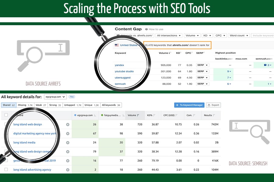The image size is (274, 182).
Task: Add digital marketing agency new york via plus icon
Action: 68,133
